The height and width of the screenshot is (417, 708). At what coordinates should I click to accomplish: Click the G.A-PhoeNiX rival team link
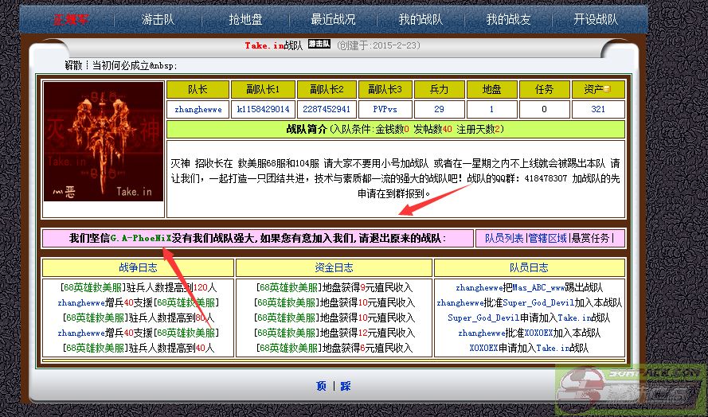click(141, 238)
